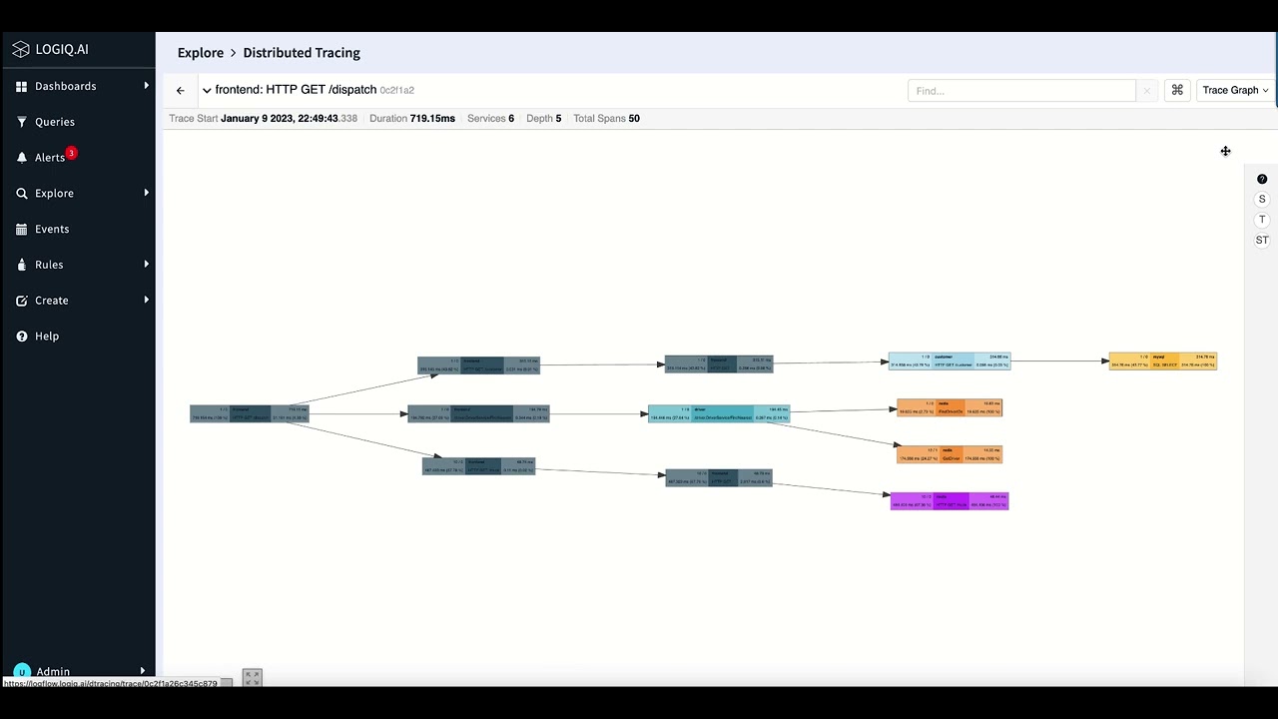Clear the Find field with X
The width and height of the screenshot is (1278, 719).
[x=1147, y=91]
